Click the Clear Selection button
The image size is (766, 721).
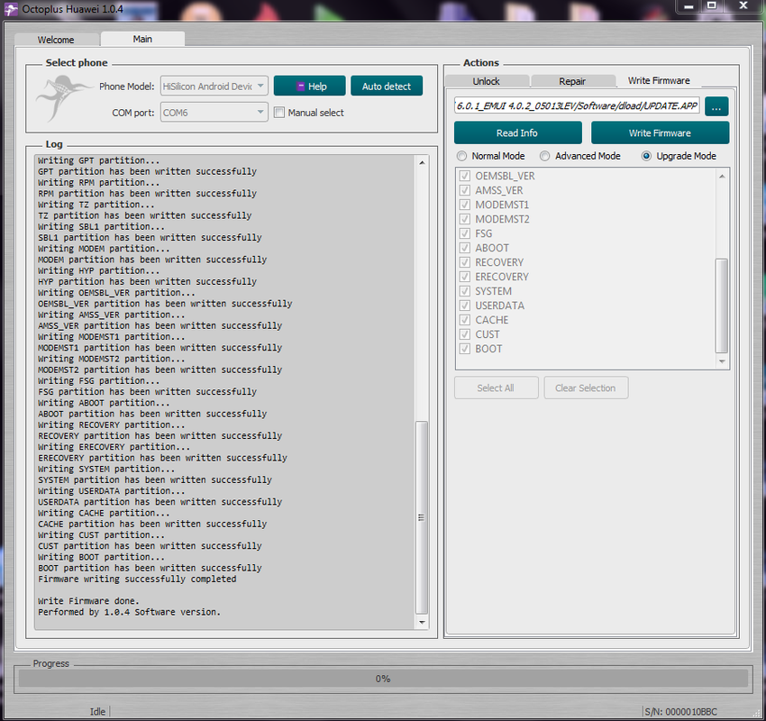pyautogui.click(x=585, y=388)
